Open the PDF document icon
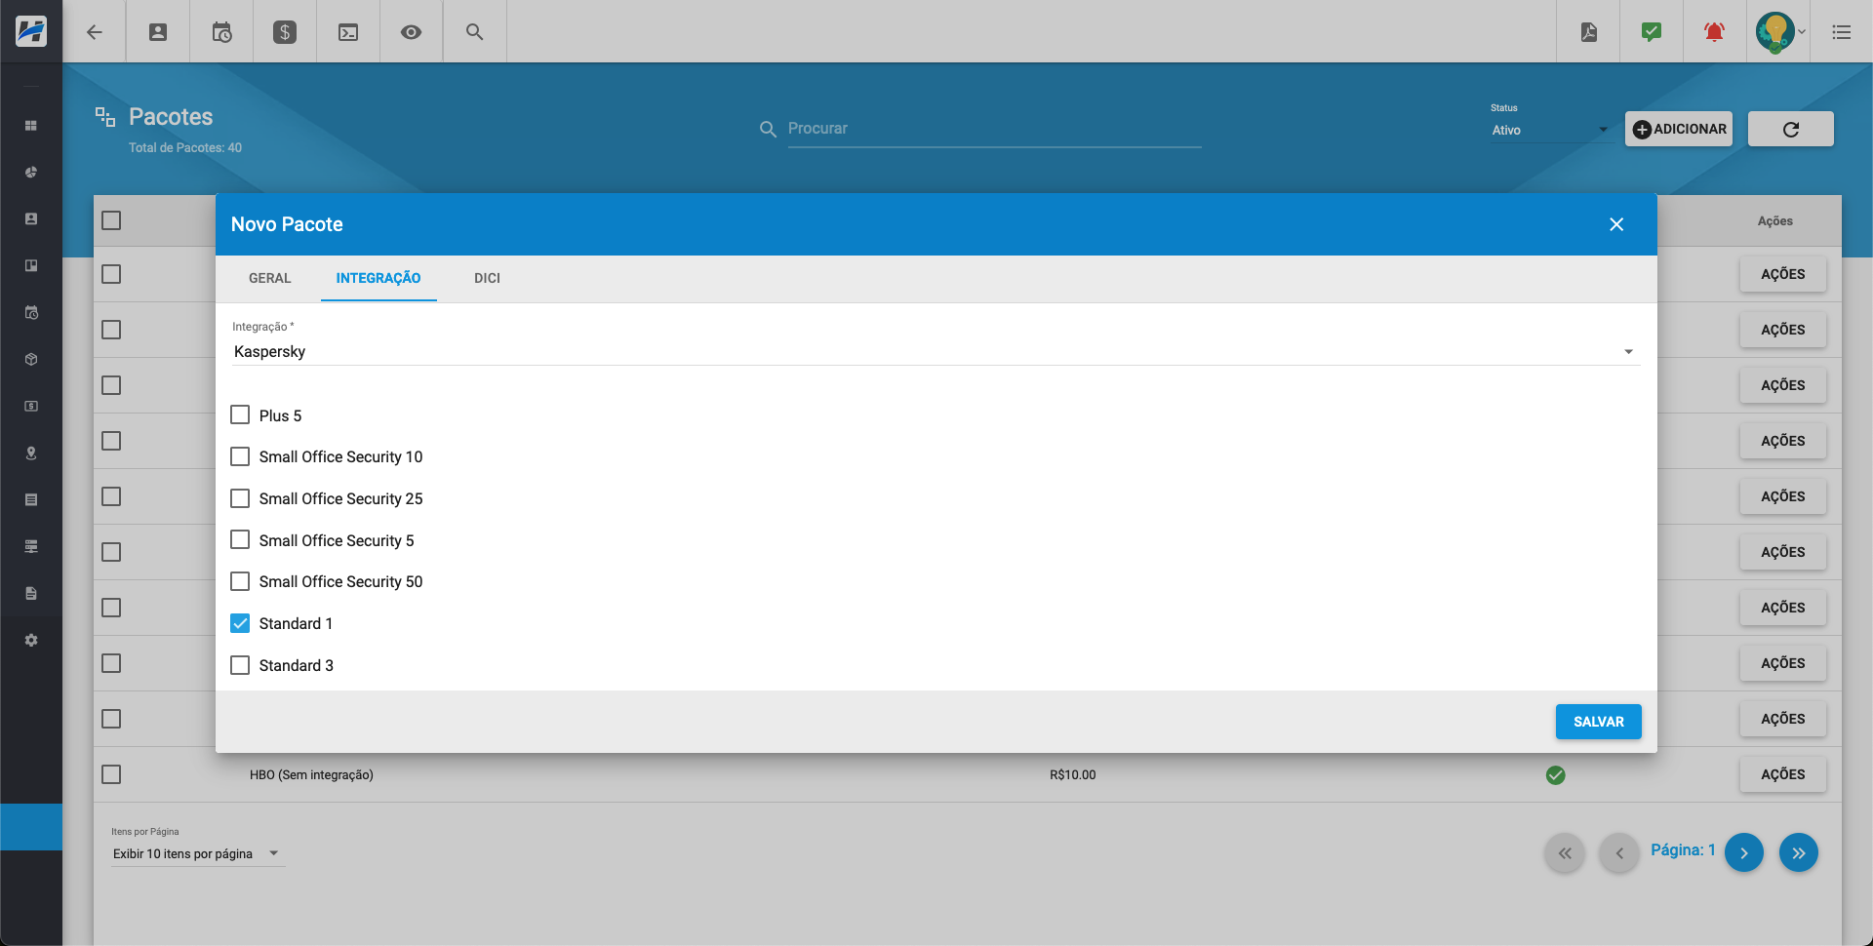This screenshot has width=1873, height=946. click(x=1589, y=32)
